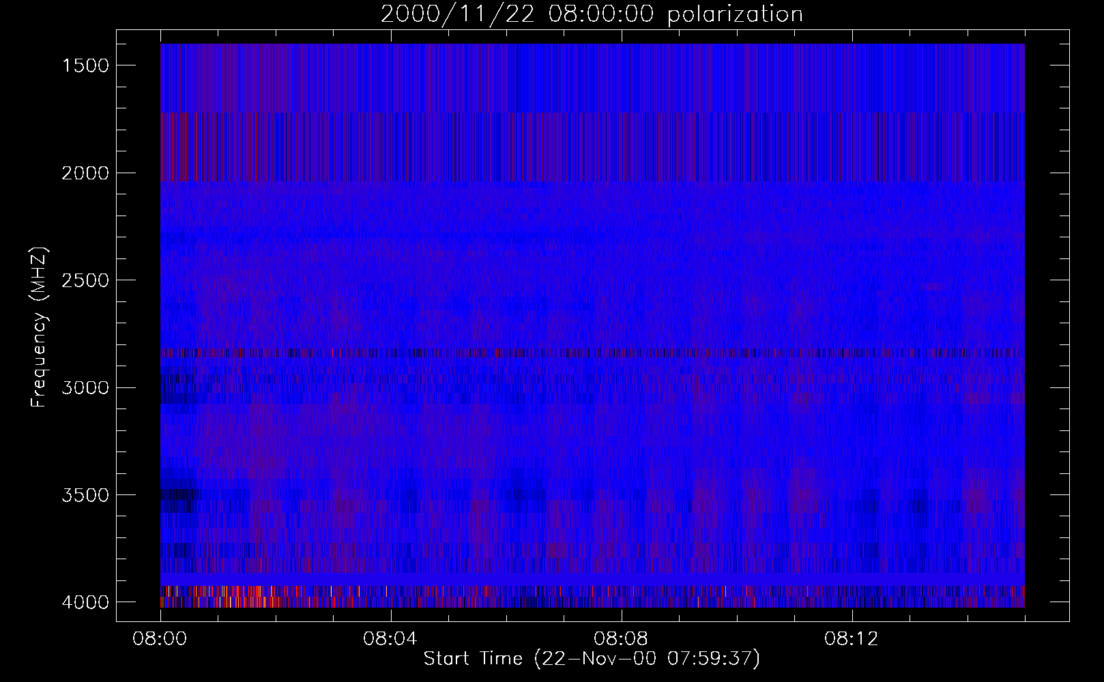
Task: Click the 08:04 time tick label
Action: 390,639
